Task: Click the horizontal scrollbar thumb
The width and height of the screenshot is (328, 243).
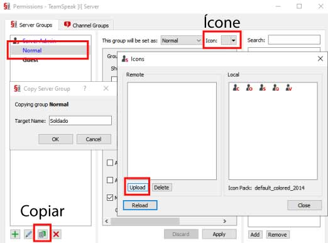Action: 145,221
